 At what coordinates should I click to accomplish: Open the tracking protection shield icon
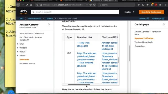point(37,5)
